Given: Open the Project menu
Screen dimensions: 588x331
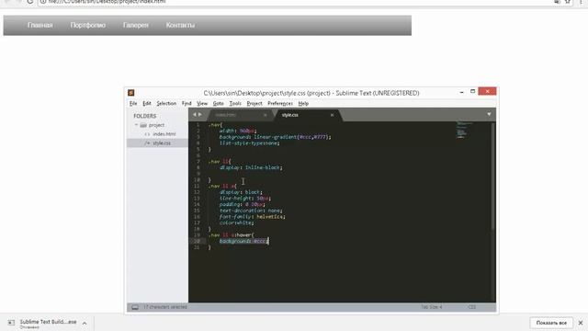Looking at the screenshot, I should coord(254,103).
